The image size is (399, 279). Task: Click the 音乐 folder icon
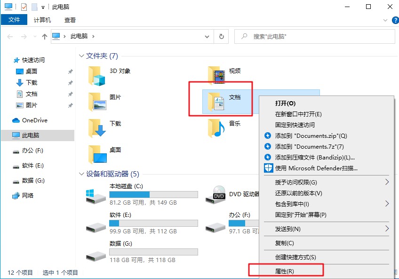click(x=216, y=128)
